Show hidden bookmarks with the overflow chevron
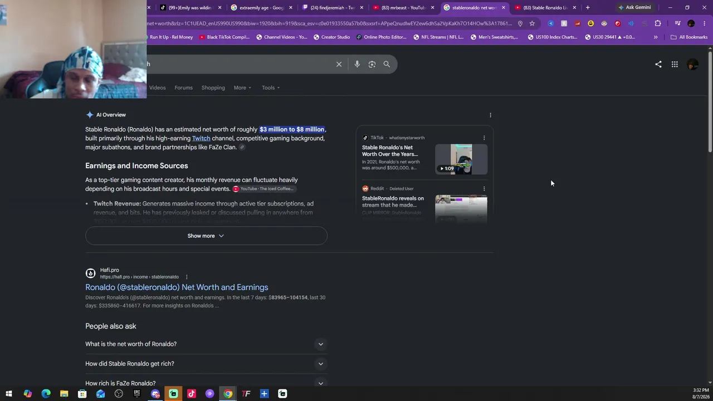Image resolution: width=713 pixels, height=401 pixels. [x=656, y=37]
